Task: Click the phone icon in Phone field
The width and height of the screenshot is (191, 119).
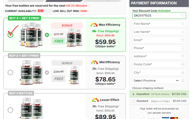Action: click(x=183, y=48)
